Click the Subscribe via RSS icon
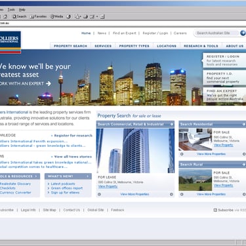Image resolution: width=246 pixels, height=246 pixels. point(215,210)
